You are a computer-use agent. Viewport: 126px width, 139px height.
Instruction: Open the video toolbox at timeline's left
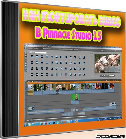tap(28, 81)
